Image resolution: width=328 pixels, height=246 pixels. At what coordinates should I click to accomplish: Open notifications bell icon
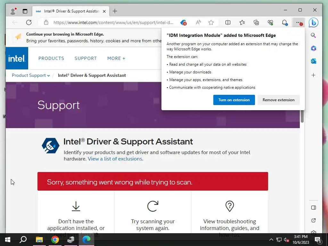(x=285, y=22)
